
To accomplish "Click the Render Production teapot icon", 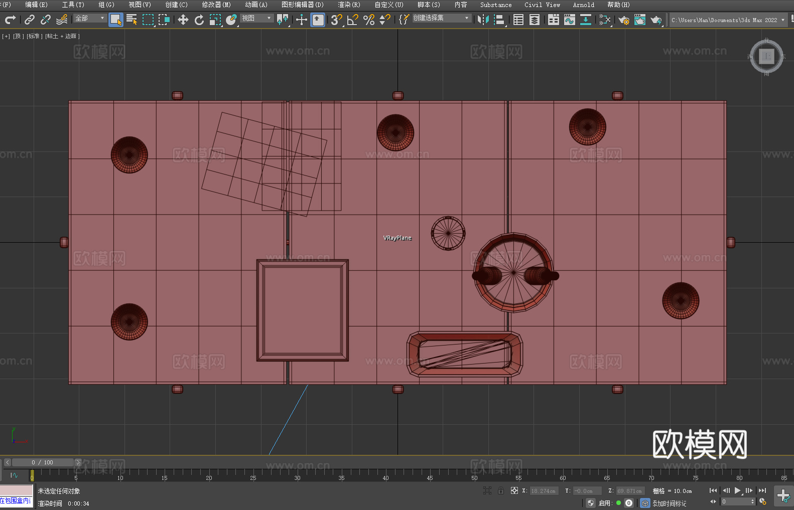I will coord(656,20).
